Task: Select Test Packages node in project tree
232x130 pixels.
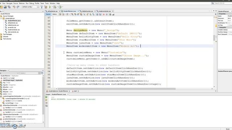Action: (7, 34)
